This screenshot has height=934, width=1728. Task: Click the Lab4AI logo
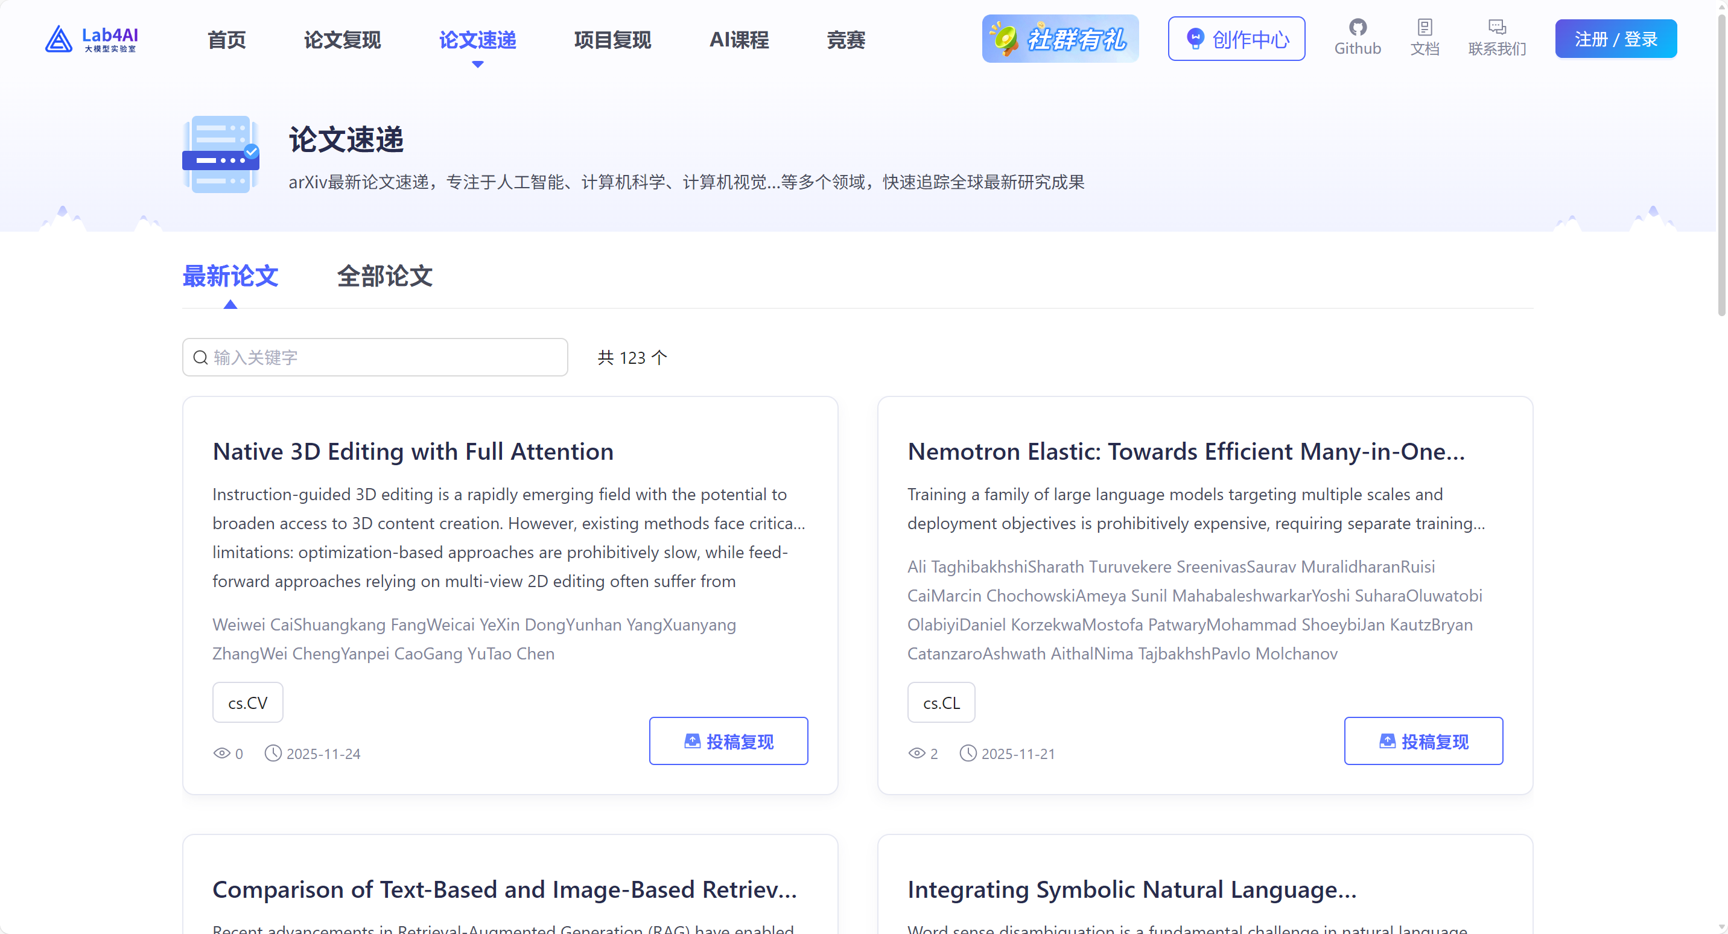91,40
